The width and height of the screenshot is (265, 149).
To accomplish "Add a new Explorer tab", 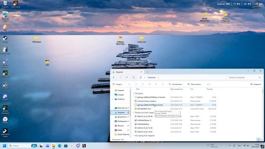I will click(147, 72).
